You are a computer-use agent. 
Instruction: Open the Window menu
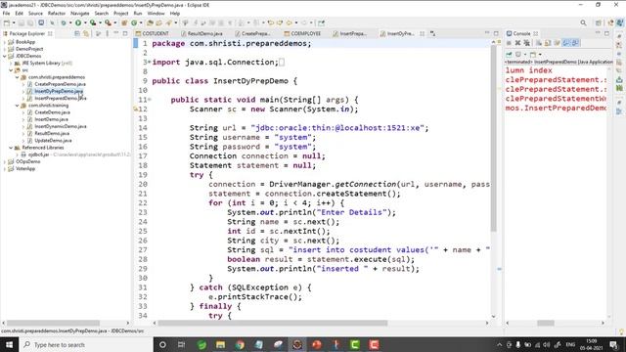156,13
